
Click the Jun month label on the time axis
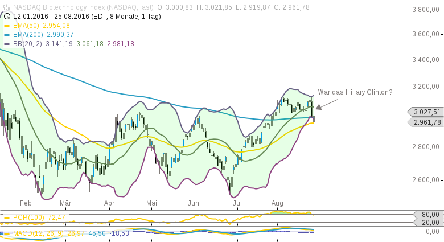194,203
